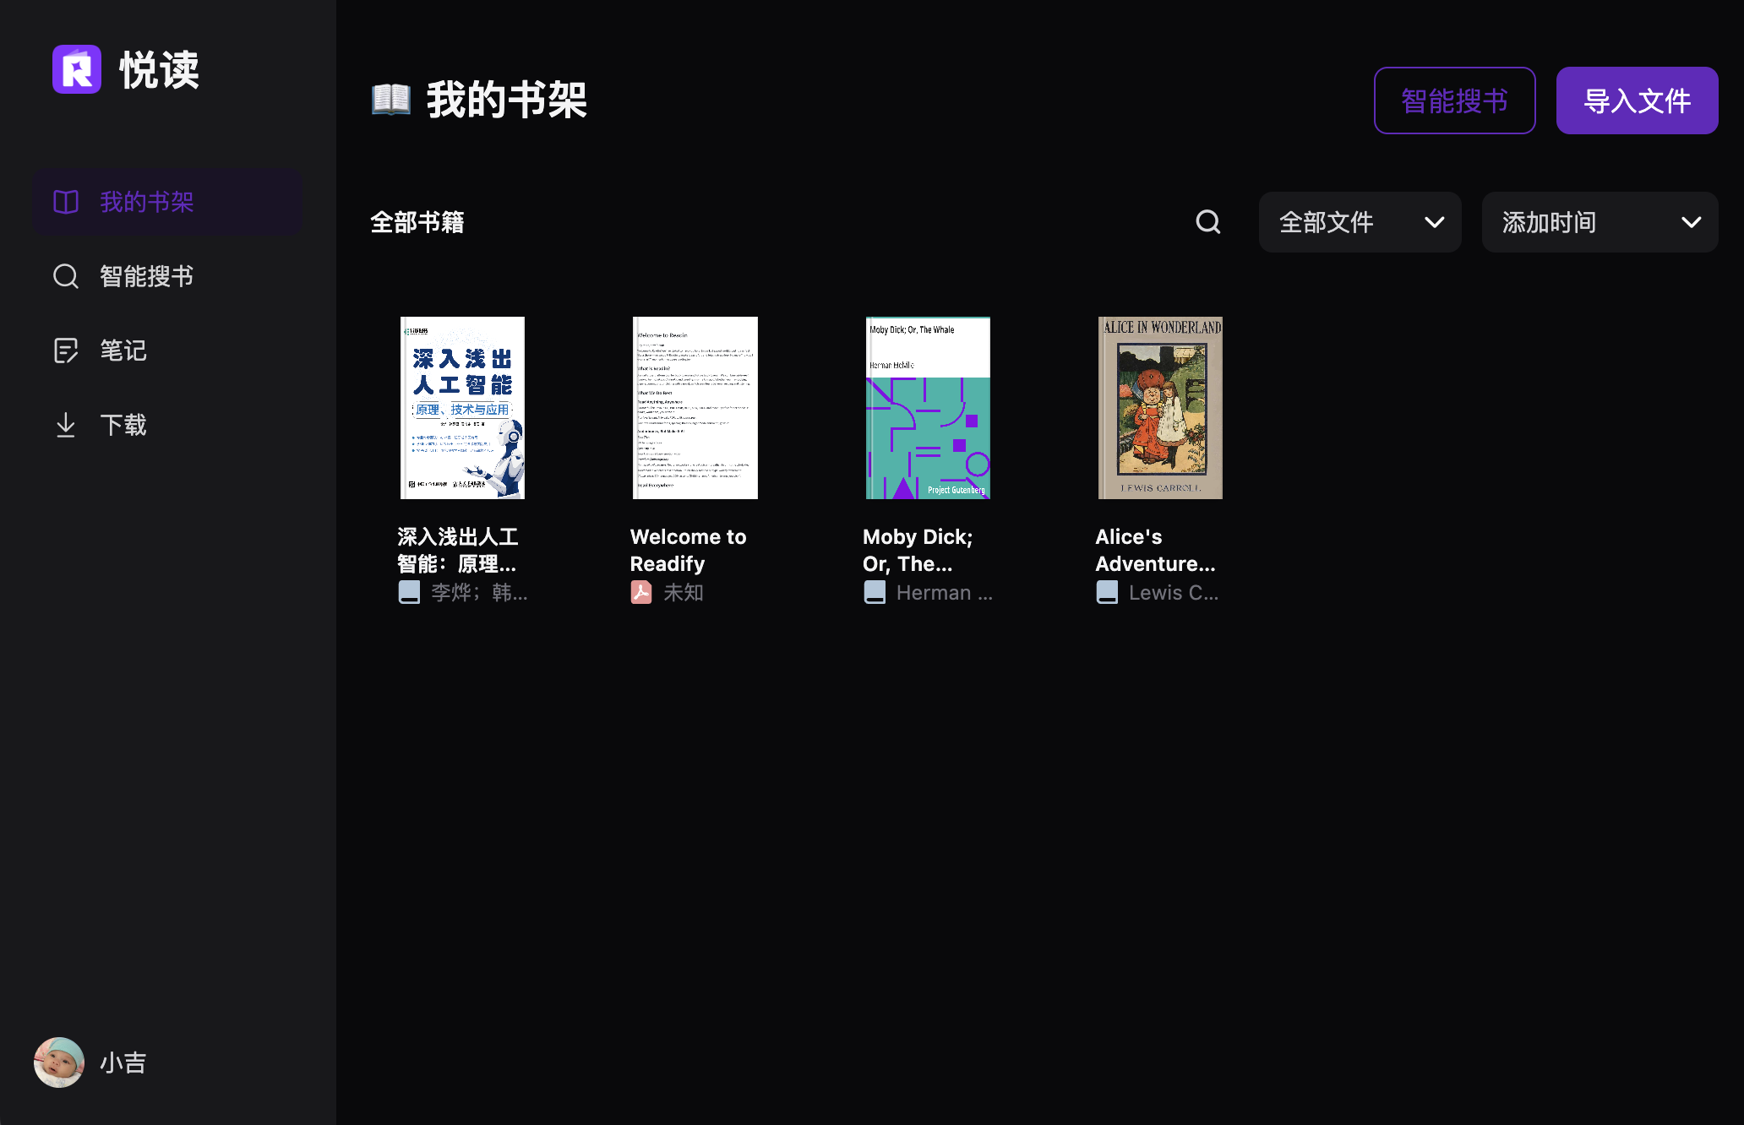Open the Moby Dick book cover
The width and height of the screenshot is (1744, 1125).
click(928, 408)
